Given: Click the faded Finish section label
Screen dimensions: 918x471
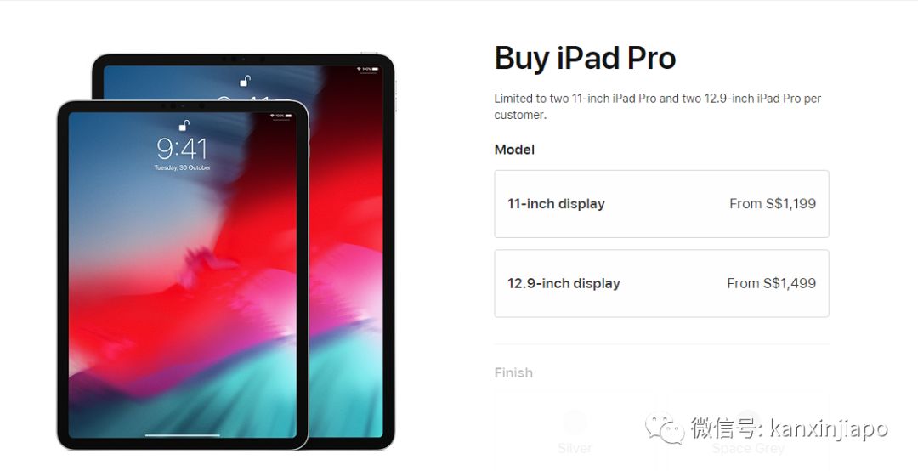Looking at the screenshot, I should 513,373.
